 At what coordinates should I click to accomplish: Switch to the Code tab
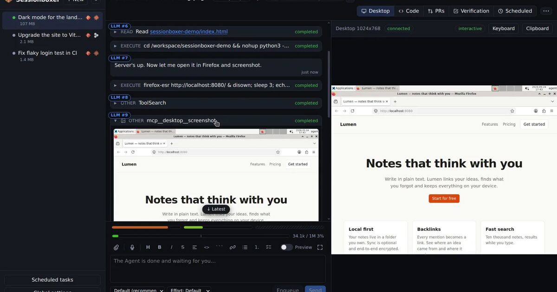tap(409, 11)
